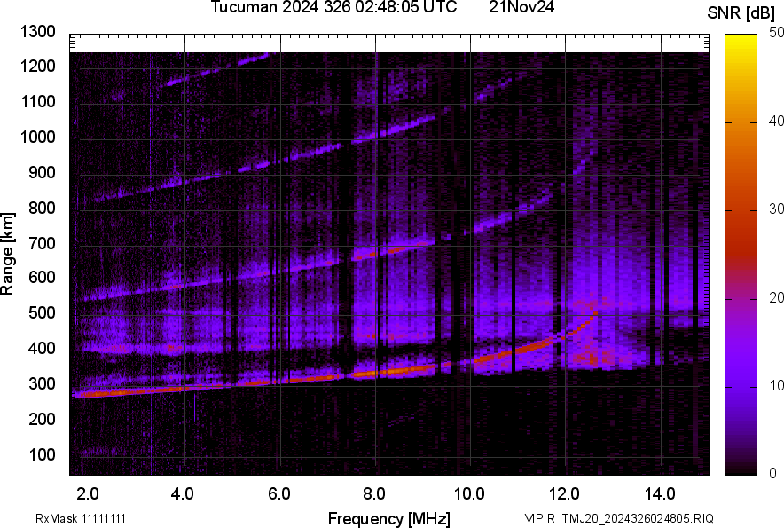Click the frequency tick label '4.0'

[183, 494]
